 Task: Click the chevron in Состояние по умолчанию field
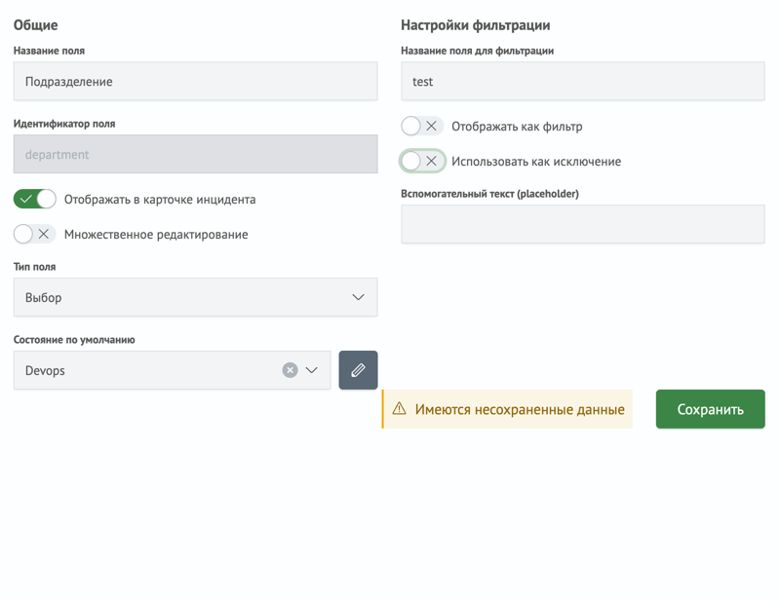point(312,370)
